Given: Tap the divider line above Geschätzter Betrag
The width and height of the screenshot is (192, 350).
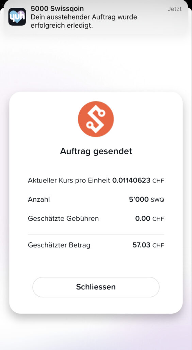Looking at the screenshot, I should (x=96, y=234).
